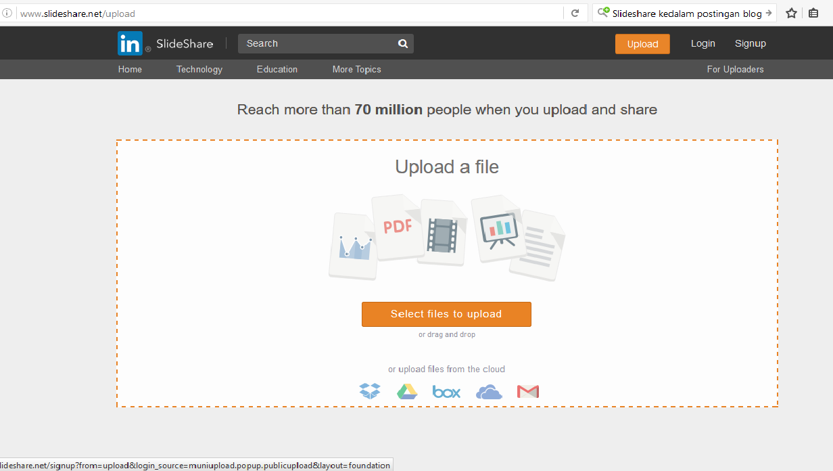The height and width of the screenshot is (471, 833).
Task: Click 'or upload files from the cloud' text
Action: (446, 369)
